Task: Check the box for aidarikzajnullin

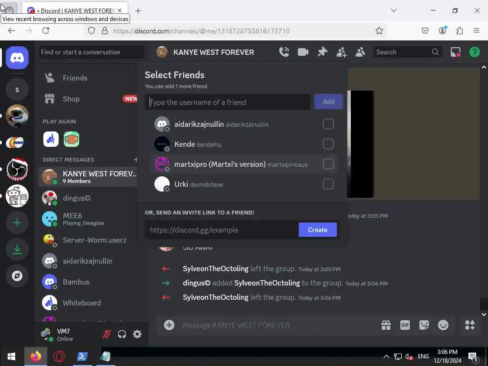Action: tap(328, 124)
